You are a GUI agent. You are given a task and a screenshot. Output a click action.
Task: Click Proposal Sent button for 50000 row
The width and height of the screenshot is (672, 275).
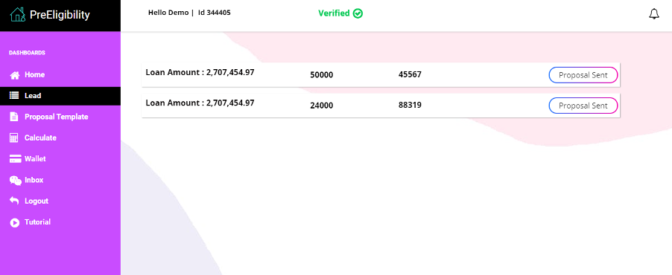(x=583, y=75)
